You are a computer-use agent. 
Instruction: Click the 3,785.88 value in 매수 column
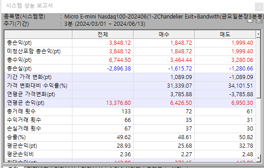click(x=181, y=94)
